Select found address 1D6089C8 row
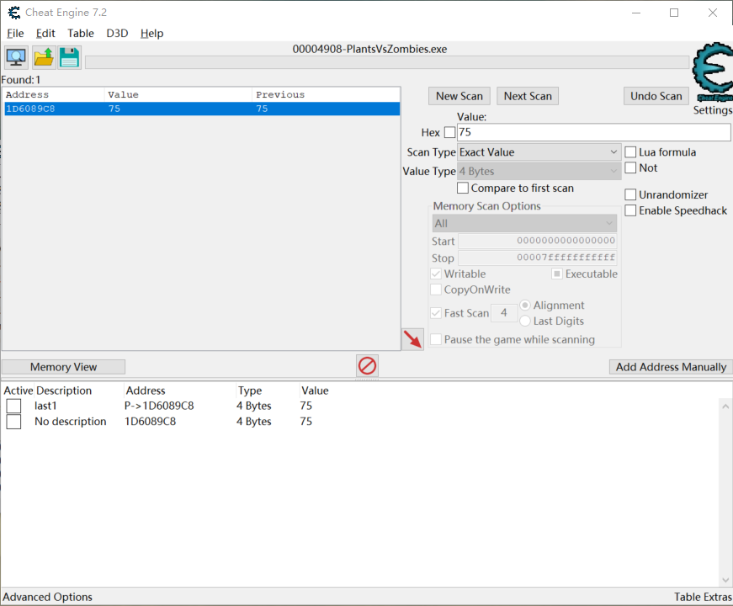Screen dimensions: 733x606 [x=201, y=109]
